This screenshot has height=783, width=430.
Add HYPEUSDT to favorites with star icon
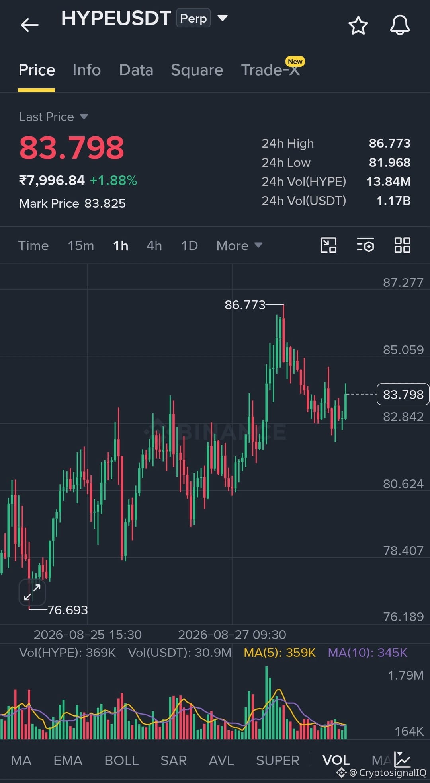point(358,25)
